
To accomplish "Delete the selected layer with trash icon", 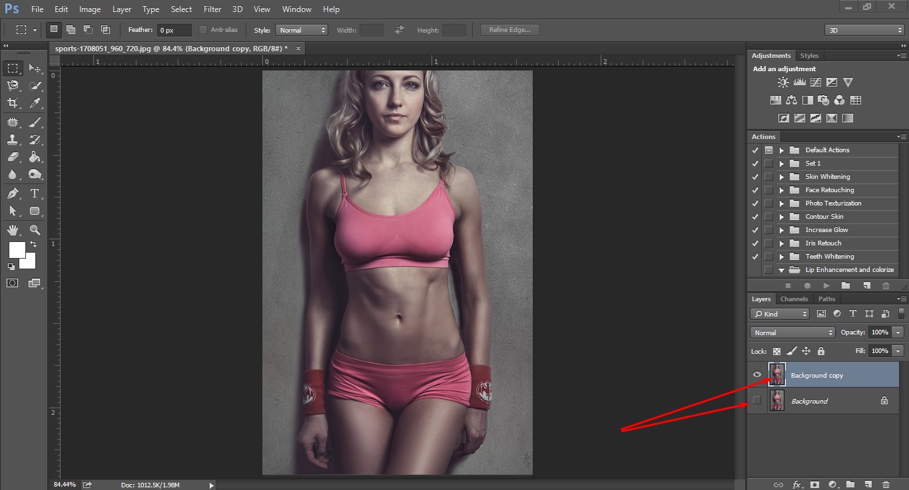I will click(886, 485).
